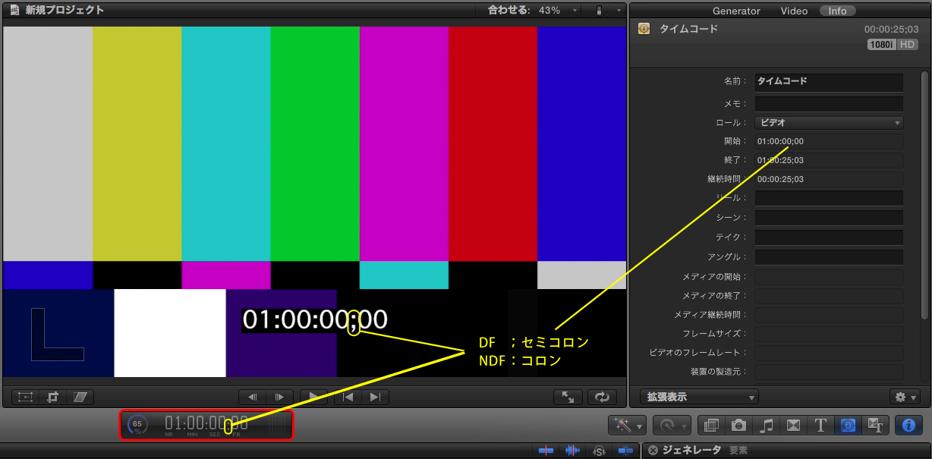Click the シーン scene field
932x459 pixels.
click(x=829, y=218)
